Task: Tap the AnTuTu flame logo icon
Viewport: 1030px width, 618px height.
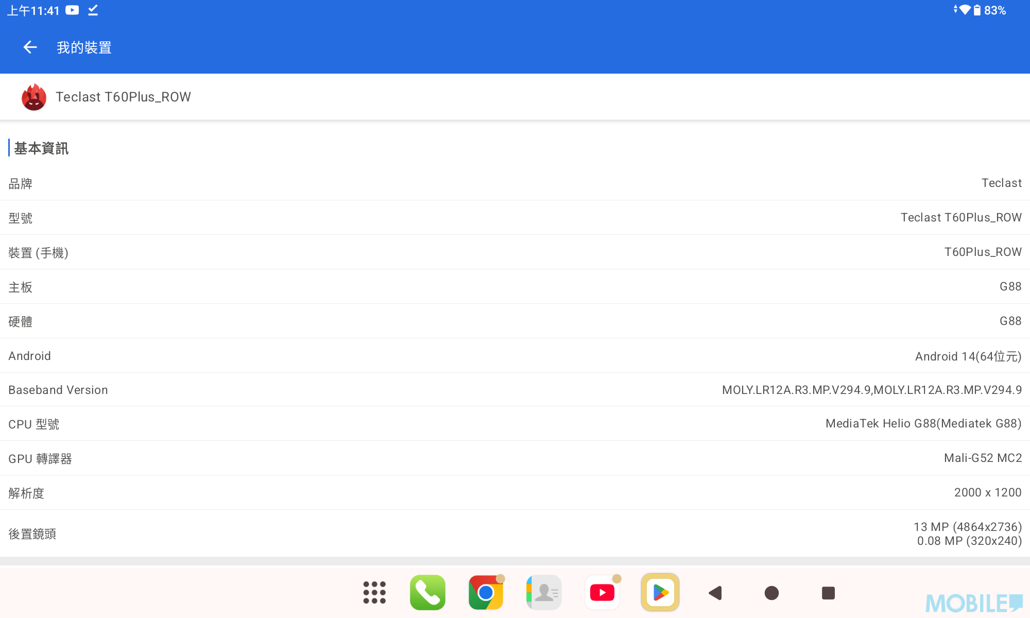Action: click(x=34, y=97)
